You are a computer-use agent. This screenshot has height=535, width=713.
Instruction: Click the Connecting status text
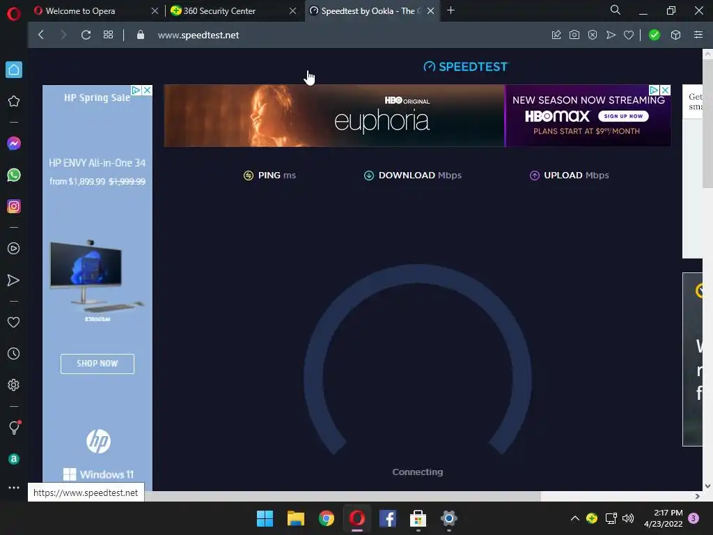(418, 472)
